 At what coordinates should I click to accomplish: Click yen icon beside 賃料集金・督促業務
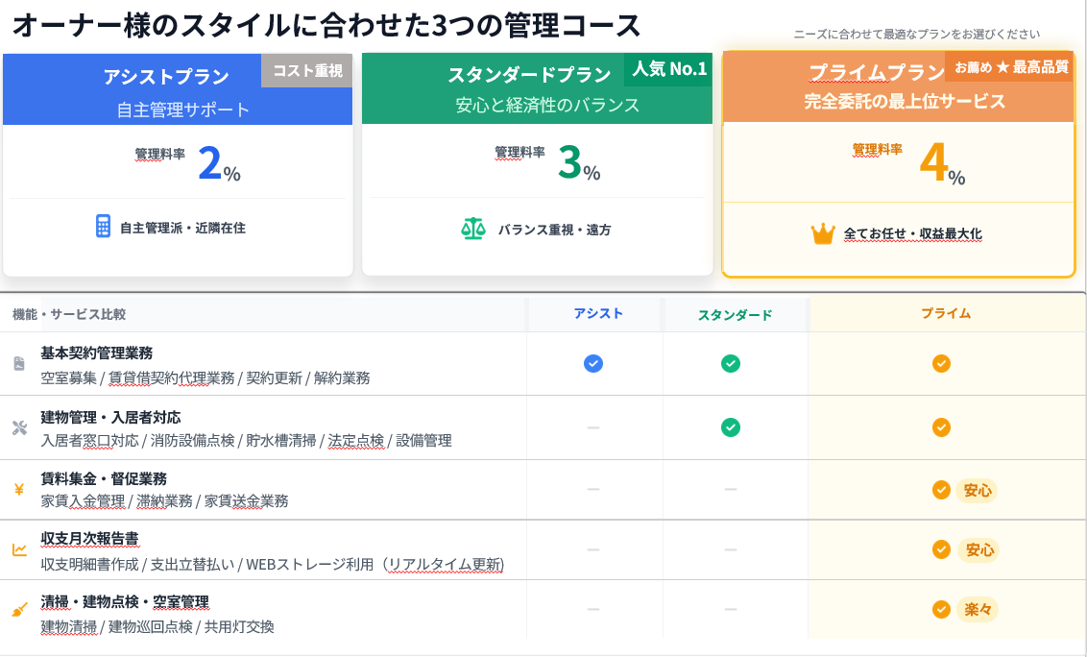coord(19,489)
